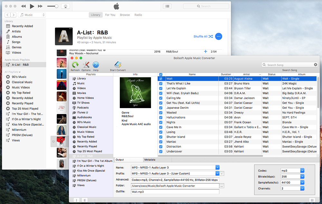The image size is (322, 204).
Task: Uncheck the song "That's What I Like"
Action: click(161, 84)
